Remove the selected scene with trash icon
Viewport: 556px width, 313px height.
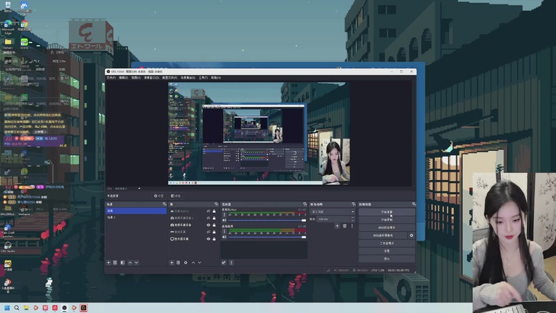(115, 263)
